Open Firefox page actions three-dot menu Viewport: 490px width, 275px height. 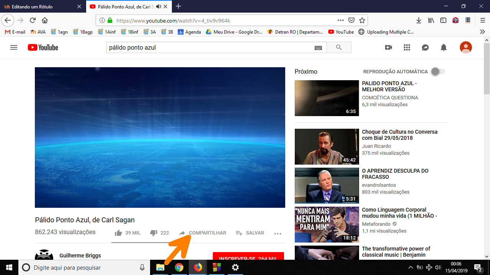click(x=340, y=20)
